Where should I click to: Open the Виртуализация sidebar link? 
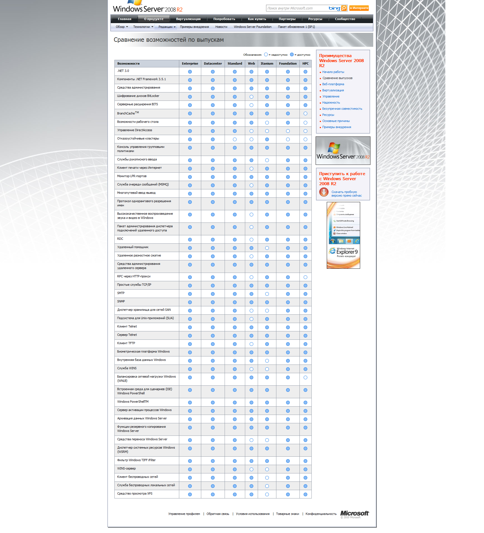pos(333,90)
